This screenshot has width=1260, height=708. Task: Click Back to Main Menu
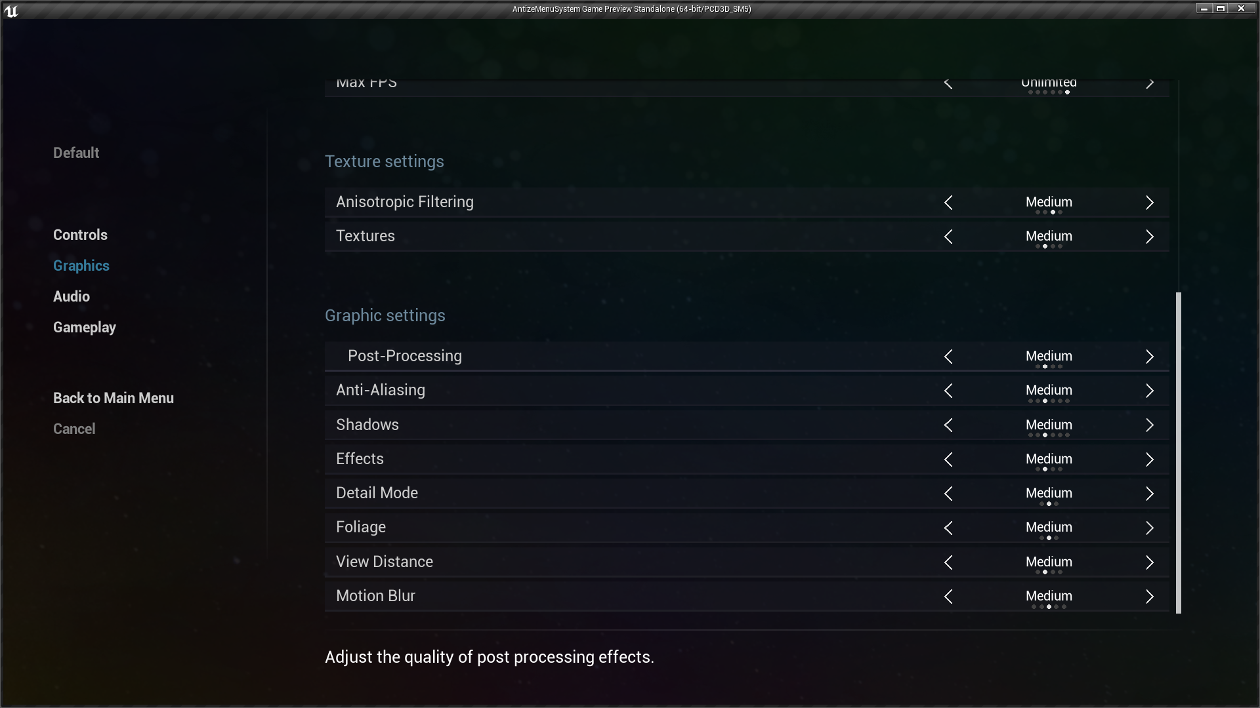pos(114,398)
